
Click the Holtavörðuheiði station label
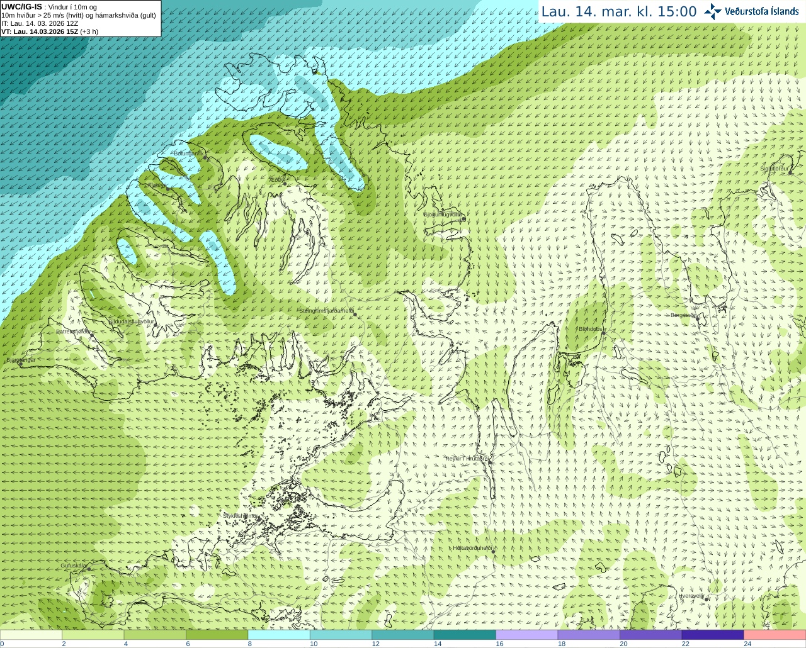coord(472,548)
